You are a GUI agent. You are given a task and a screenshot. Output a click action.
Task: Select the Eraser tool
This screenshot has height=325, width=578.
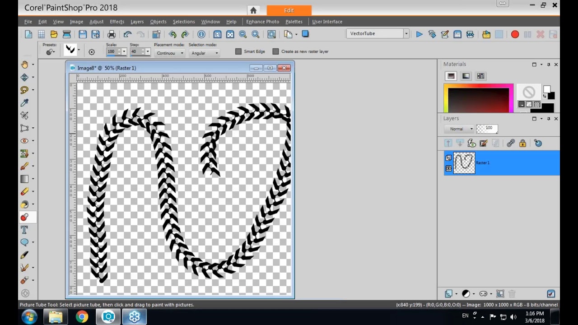coord(24,191)
